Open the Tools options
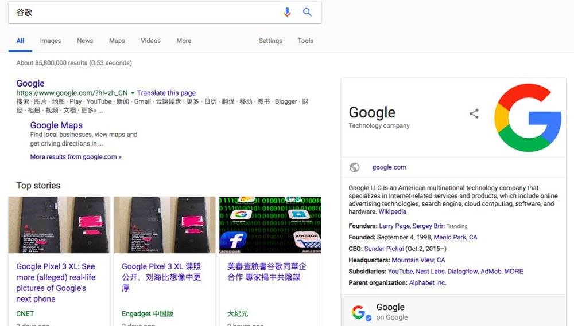This screenshot has width=574, height=326. pos(305,41)
